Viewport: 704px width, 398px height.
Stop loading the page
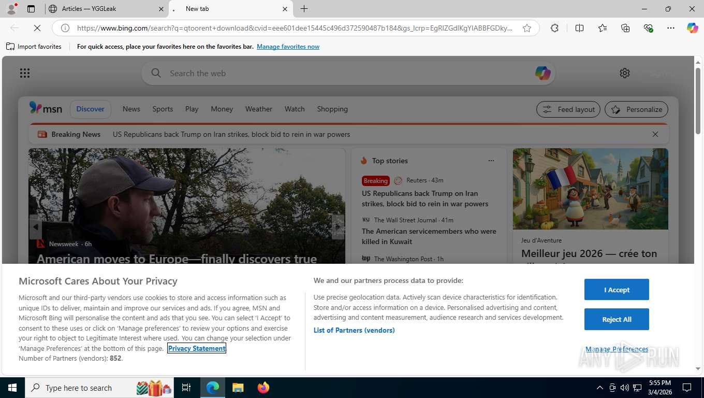point(37,28)
